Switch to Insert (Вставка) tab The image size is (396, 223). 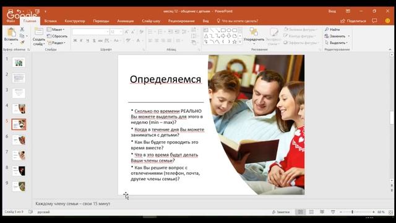tap(50, 21)
